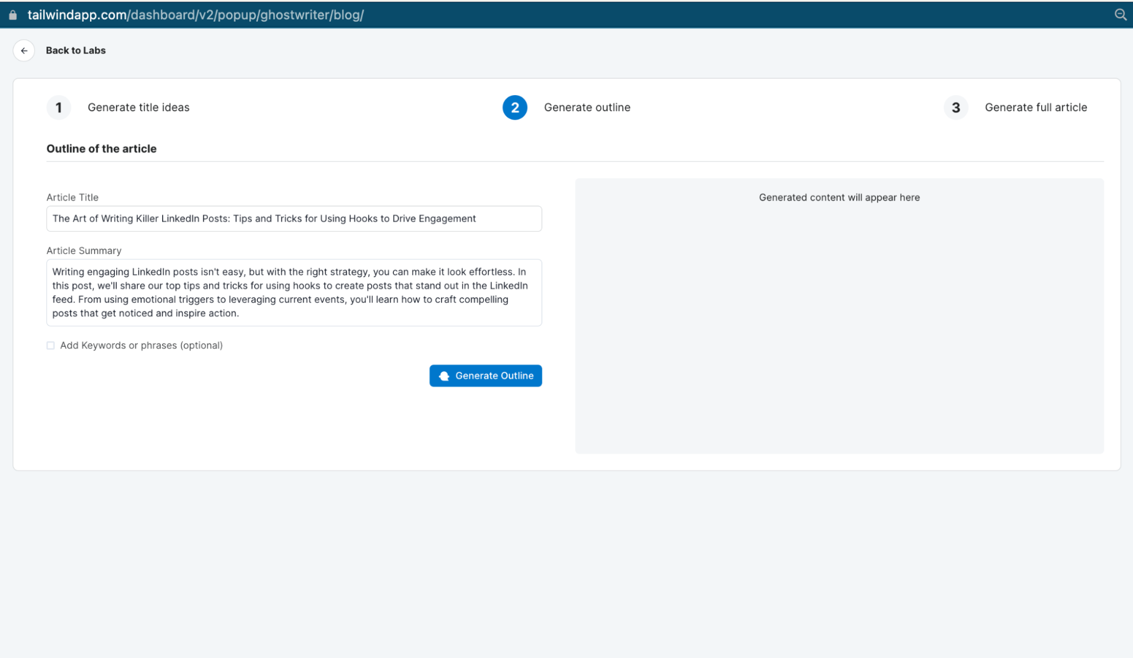Select the 'Generate outline' step label
Viewport: 1133px width, 658px height.
pos(587,108)
